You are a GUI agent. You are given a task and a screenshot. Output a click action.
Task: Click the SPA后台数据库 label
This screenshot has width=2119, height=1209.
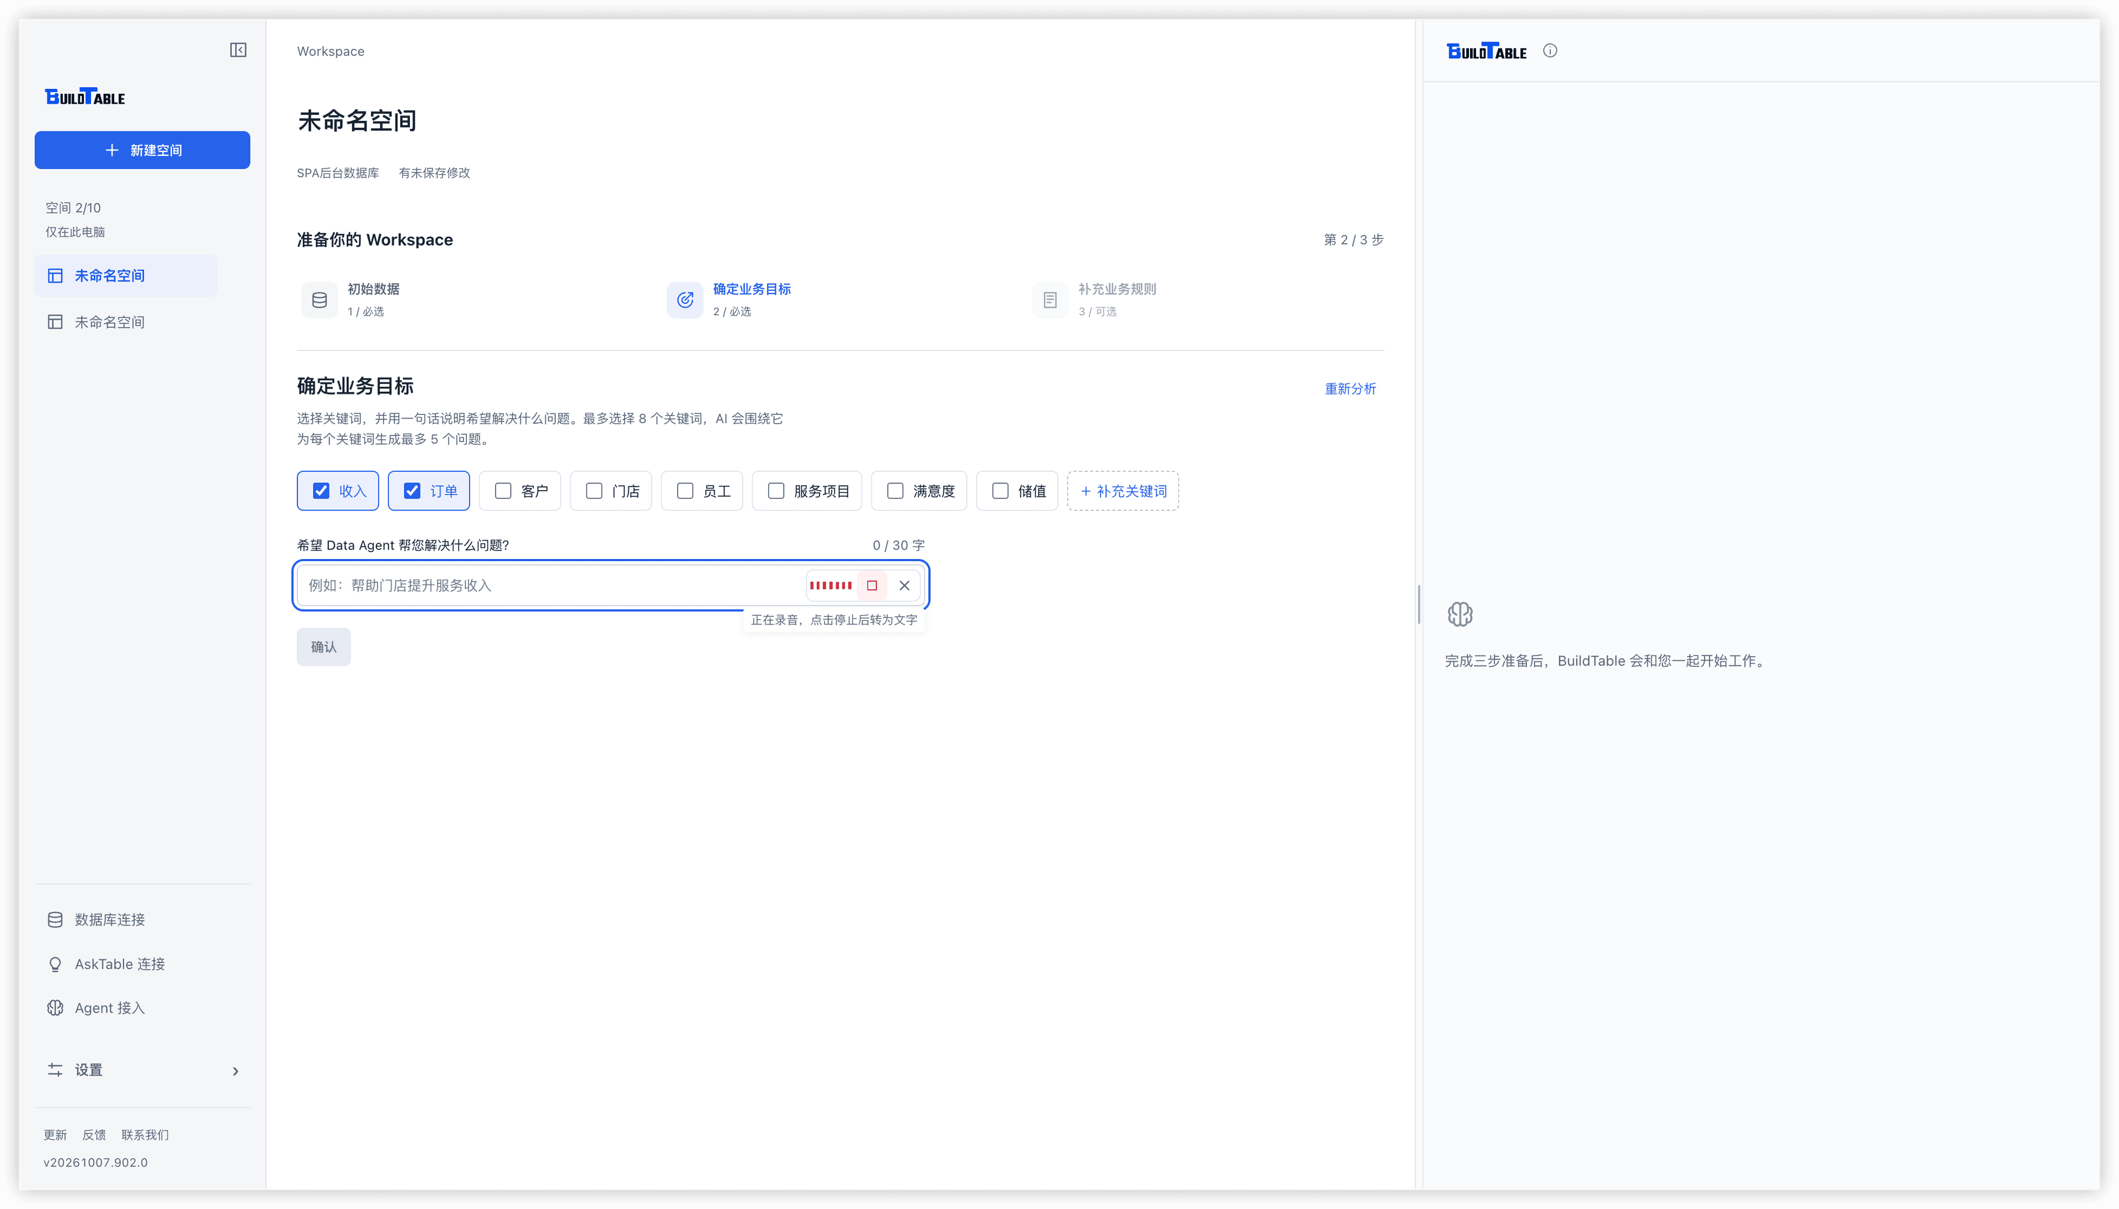pos(338,173)
